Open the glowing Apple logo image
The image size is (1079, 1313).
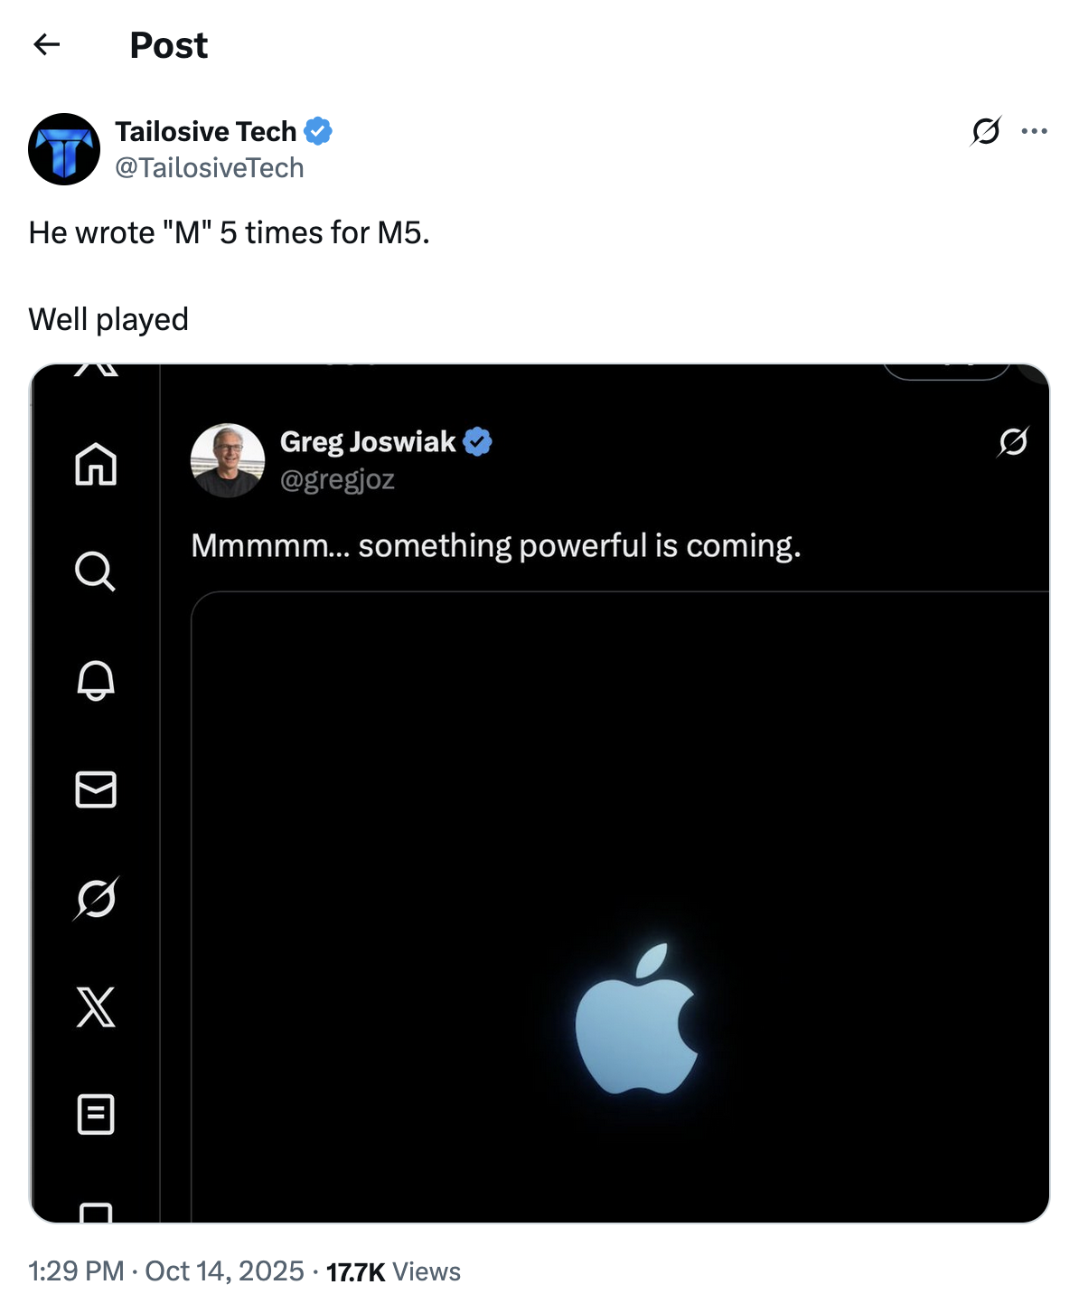(636, 1017)
